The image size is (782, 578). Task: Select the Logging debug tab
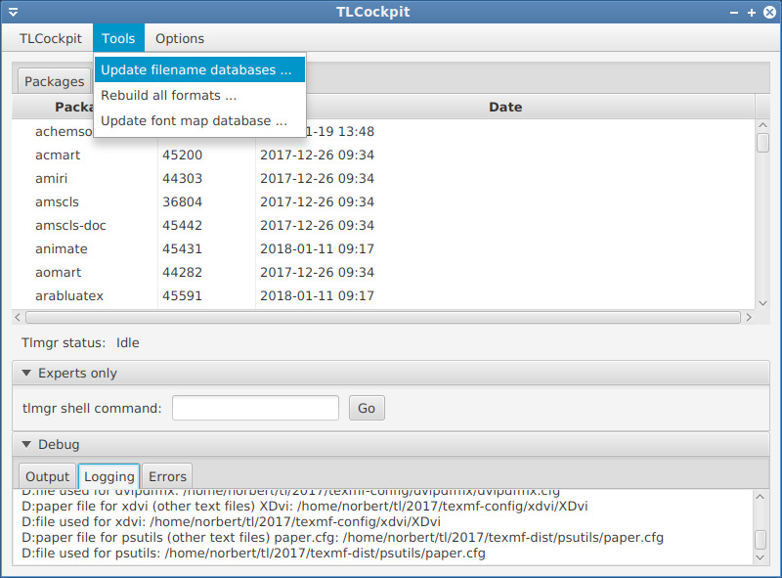[x=109, y=476]
